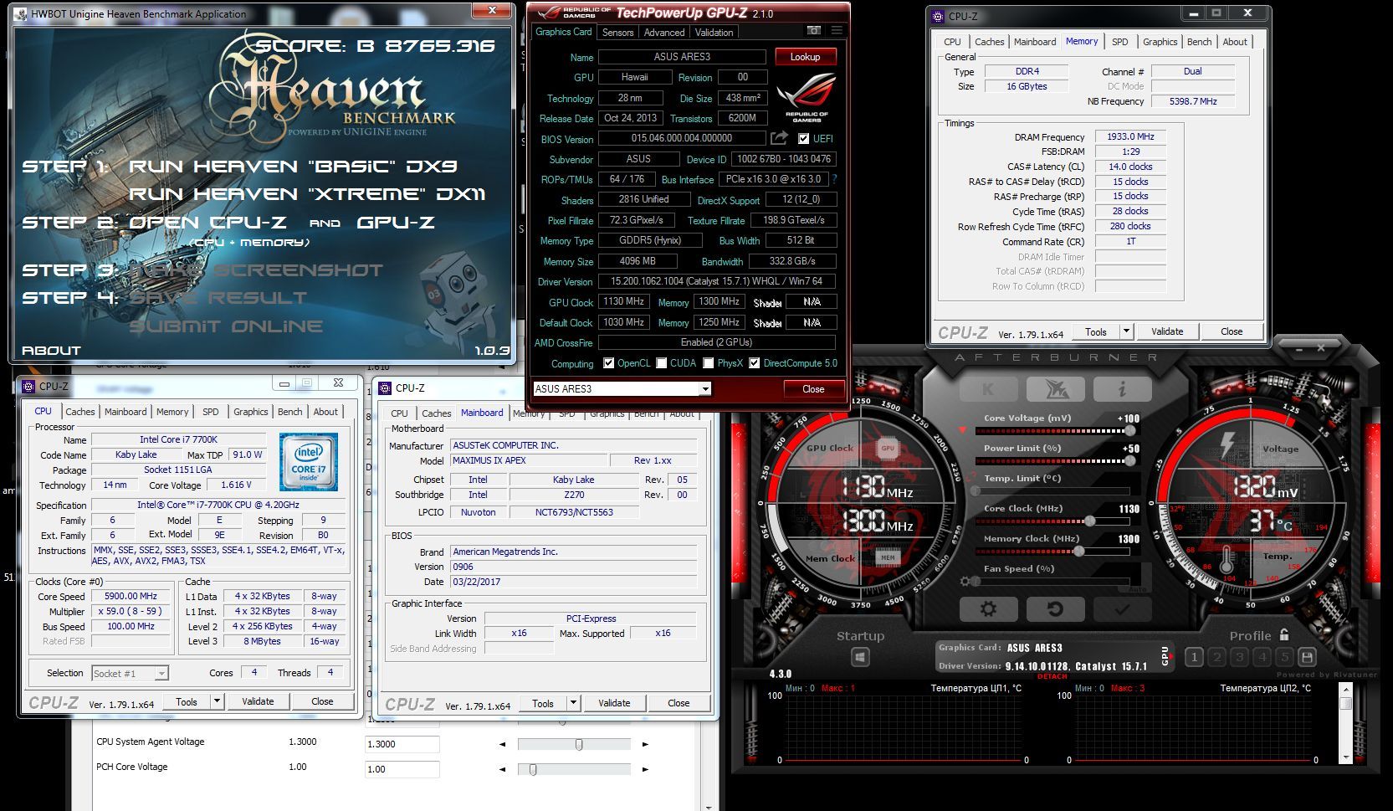The image size is (1393, 811).
Task: Select Afterburner profile slot 3
Action: pyautogui.click(x=1240, y=657)
